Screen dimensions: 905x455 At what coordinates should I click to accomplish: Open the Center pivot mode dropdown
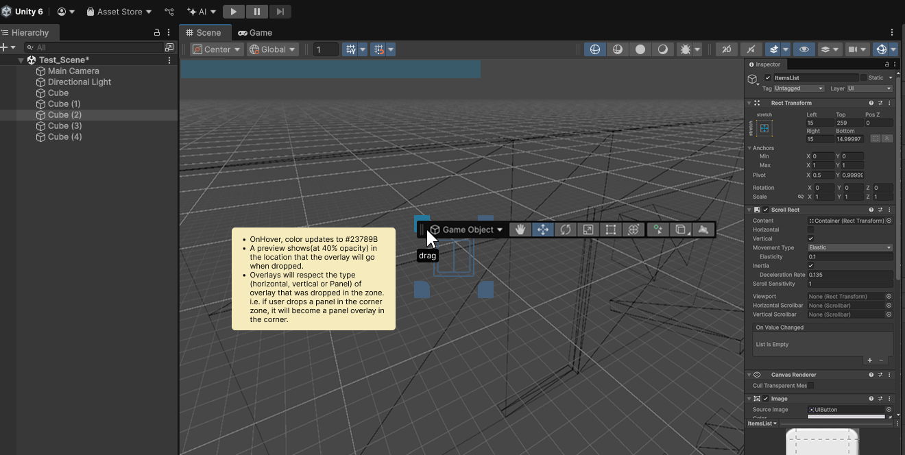[x=217, y=49]
